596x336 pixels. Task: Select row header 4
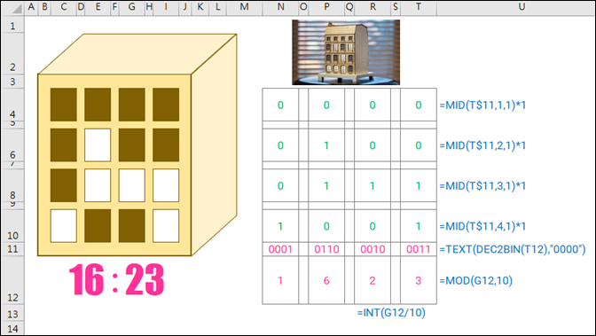click(13, 105)
